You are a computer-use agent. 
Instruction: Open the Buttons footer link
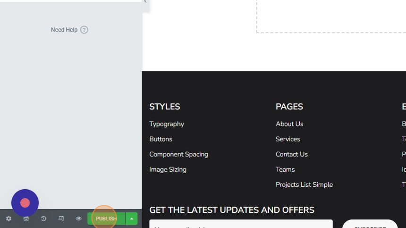coord(161,139)
